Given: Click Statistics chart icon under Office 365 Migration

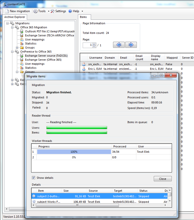Looking at the screenshot, I should (x=22, y=43).
